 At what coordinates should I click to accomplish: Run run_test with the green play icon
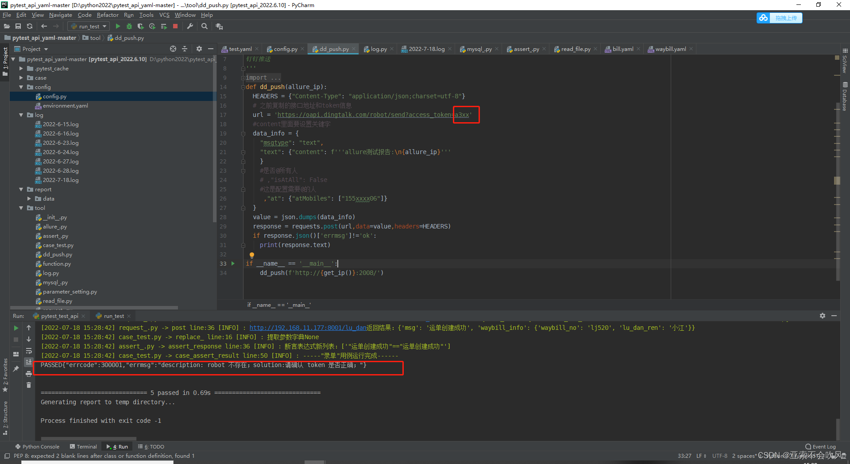click(118, 27)
